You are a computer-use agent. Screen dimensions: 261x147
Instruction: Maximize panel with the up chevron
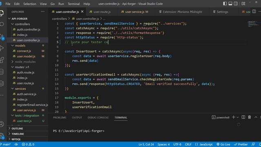[x=256, y=117]
